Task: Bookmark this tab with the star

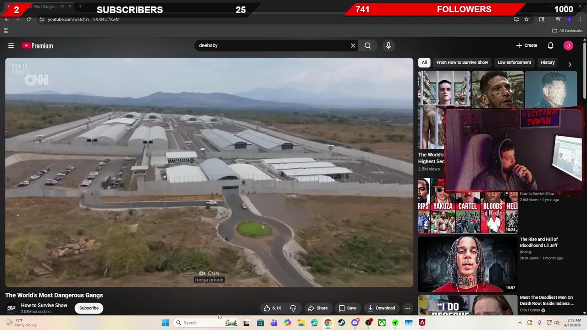Action: pos(526,19)
